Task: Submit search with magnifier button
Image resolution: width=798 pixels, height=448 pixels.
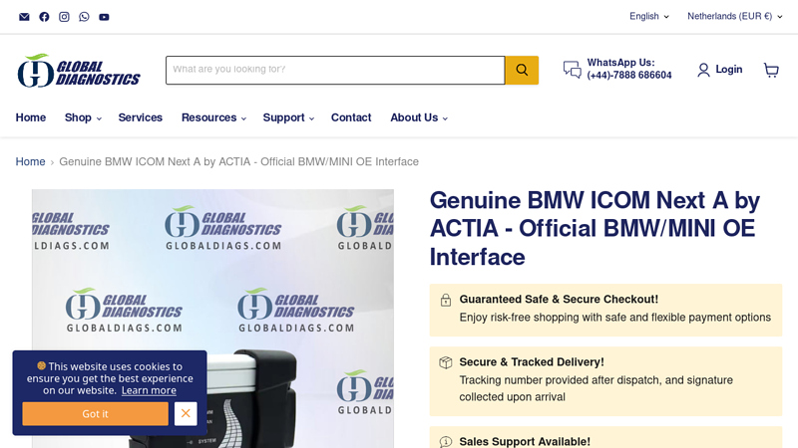Action: (x=522, y=70)
